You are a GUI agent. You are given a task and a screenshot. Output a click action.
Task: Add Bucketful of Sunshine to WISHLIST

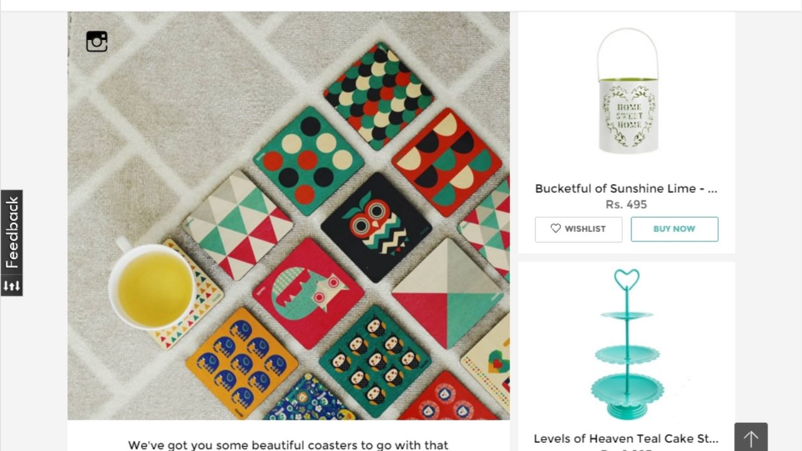click(x=578, y=229)
